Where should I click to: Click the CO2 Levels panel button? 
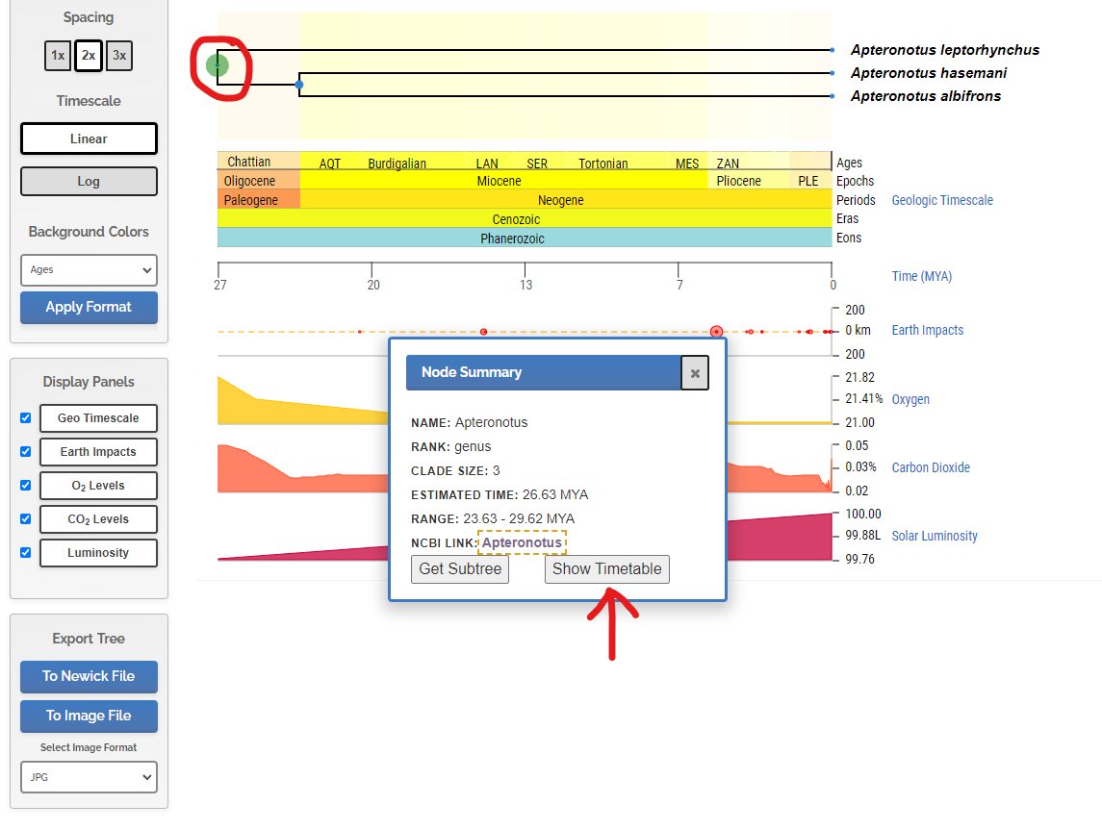pyautogui.click(x=98, y=519)
